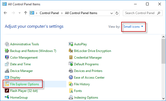Click the window title bar Control Panel icon

[5, 4]
